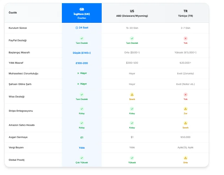Click the clock icon beside 24 Saat
This screenshot has height=175, width=224.
tap(77, 28)
